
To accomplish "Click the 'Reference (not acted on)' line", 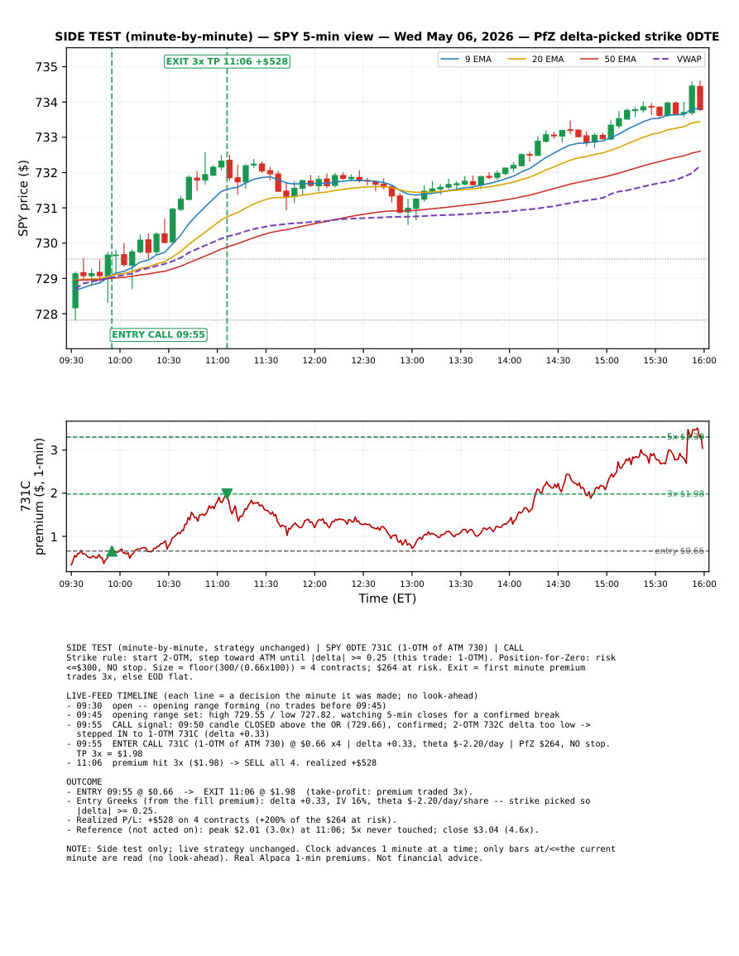I will tap(302, 830).
